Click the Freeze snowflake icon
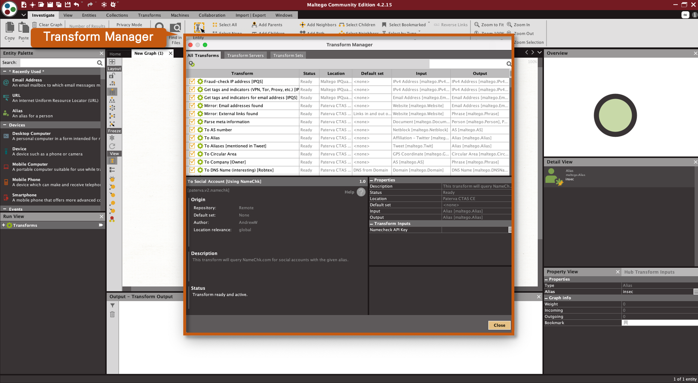698x383 pixels. [x=112, y=138]
